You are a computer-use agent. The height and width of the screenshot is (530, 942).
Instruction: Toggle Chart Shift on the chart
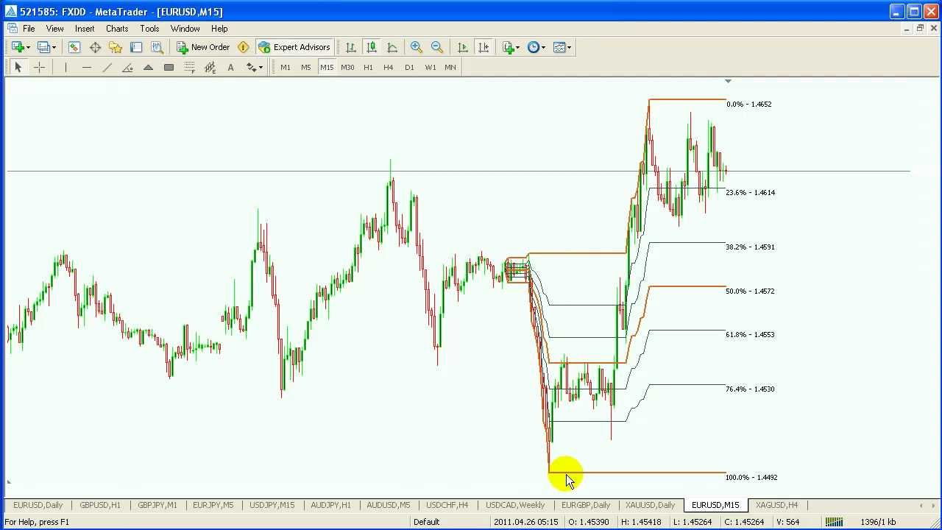[484, 47]
